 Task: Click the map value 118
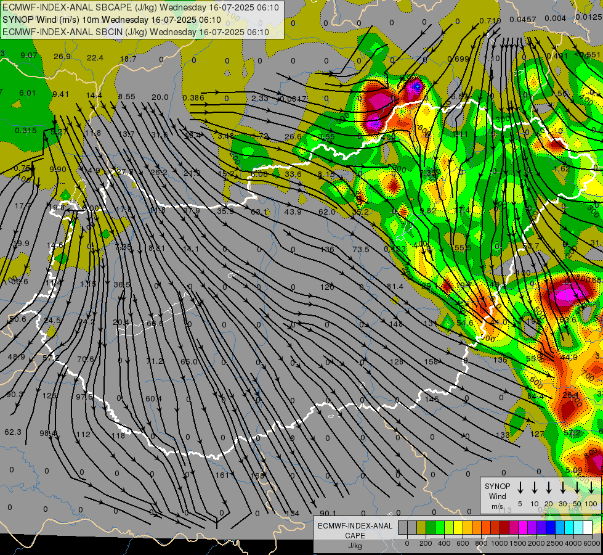pyautogui.click(x=118, y=436)
